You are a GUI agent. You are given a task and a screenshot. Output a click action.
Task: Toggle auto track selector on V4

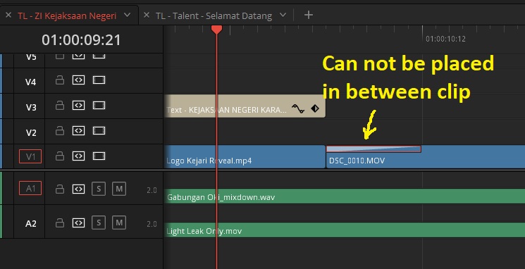[79, 80]
